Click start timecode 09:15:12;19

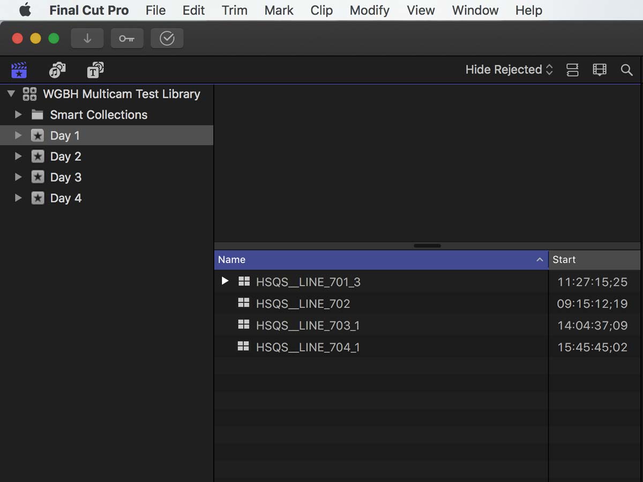[x=592, y=304]
